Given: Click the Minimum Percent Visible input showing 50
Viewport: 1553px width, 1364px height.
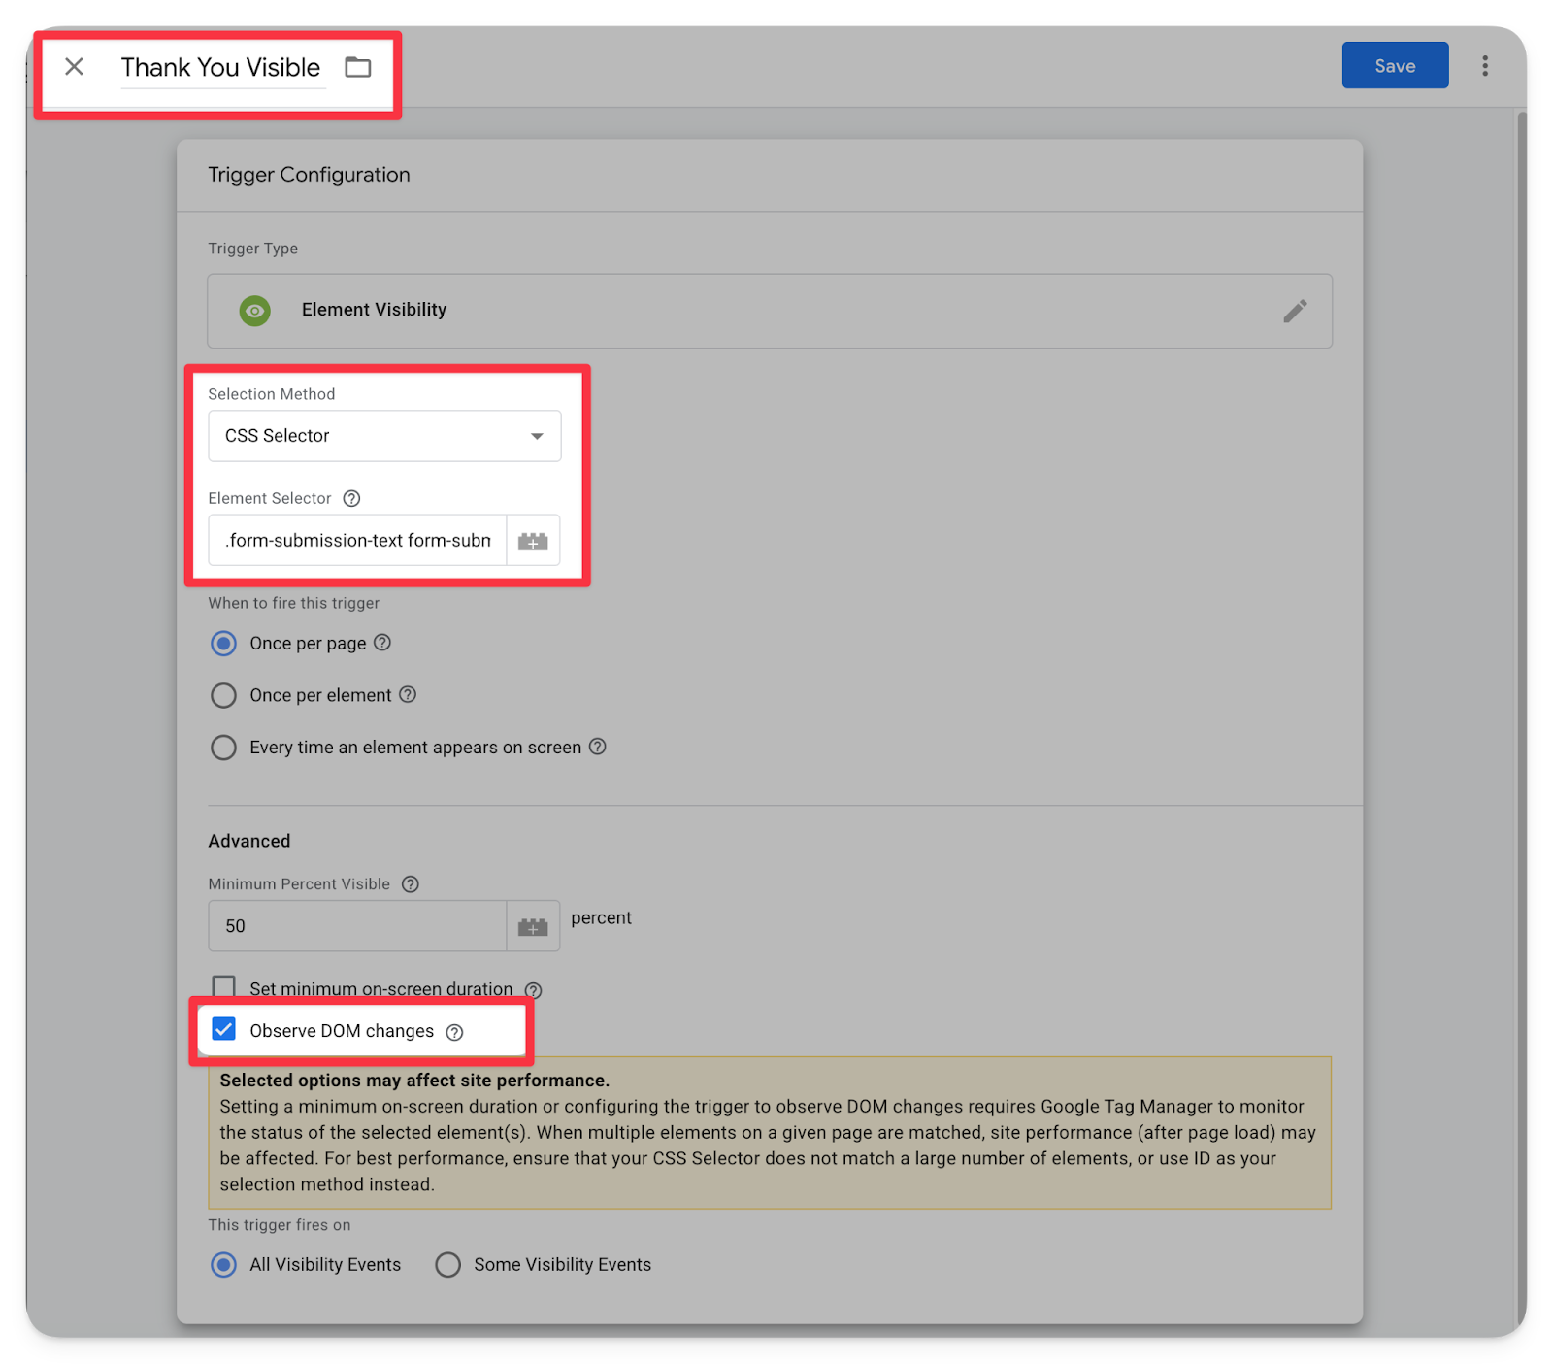Looking at the screenshot, I should (357, 926).
